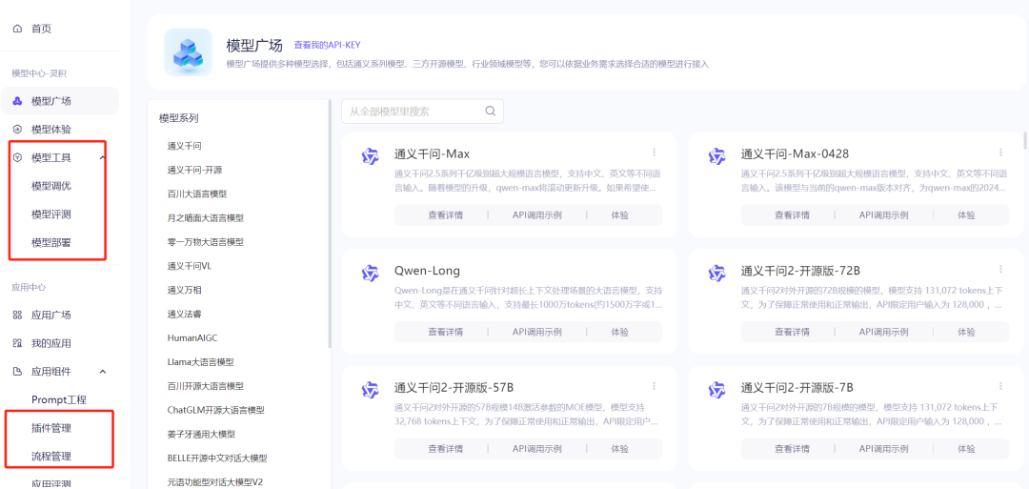Open 模型评测 submenu item
The width and height of the screenshot is (1029, 489).
tap(51, 214)
